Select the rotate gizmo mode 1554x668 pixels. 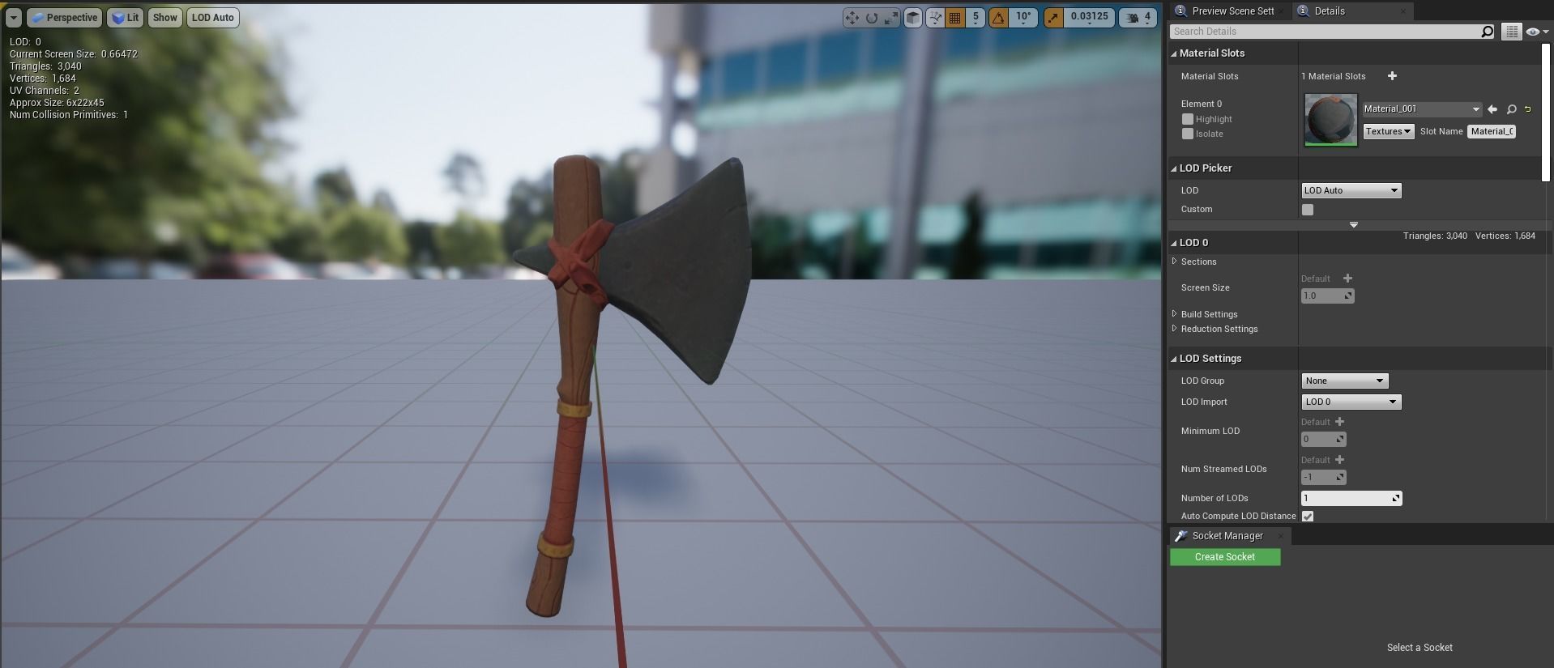coord(872,18)
